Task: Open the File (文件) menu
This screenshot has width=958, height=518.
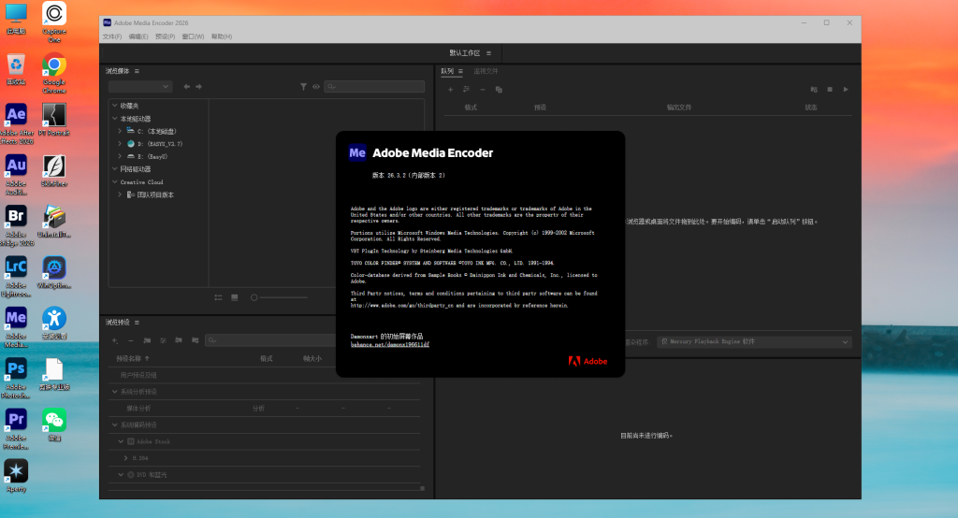Action: click(112, 36)
